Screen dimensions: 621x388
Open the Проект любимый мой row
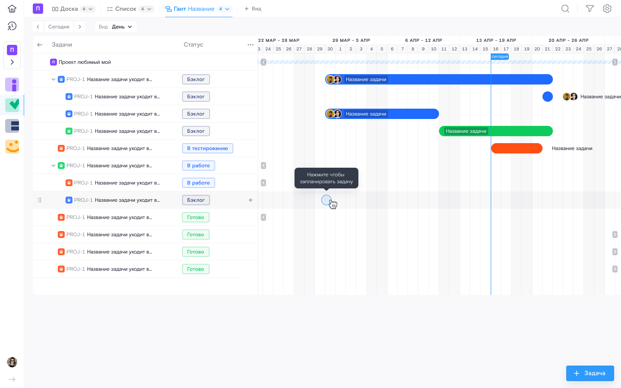[x=145, y=62]
